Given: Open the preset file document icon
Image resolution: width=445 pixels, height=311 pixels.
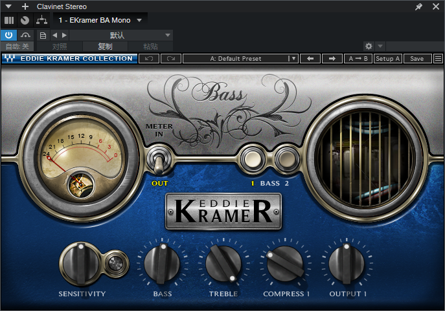Looking at the screenshot, I should tap(43, 36).
